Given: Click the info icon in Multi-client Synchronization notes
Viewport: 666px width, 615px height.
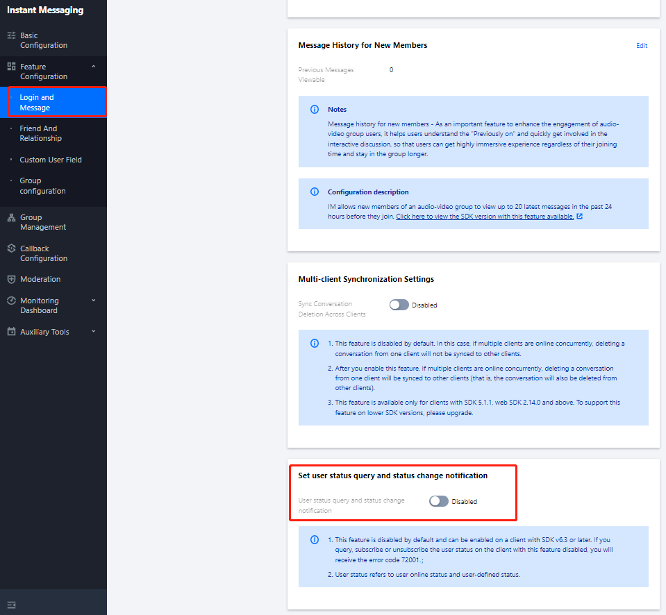Looking at the screenshot, I should pyautogui.click(x=315, y=344).
